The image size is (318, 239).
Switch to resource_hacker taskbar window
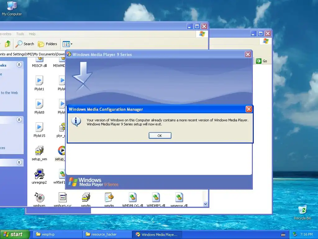(107, 234)
